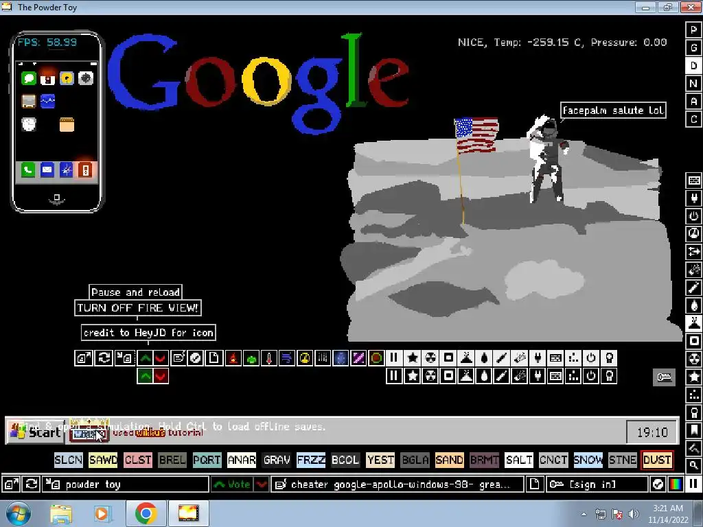The height and width of the screenshot is (527, 703).
Task: Select the D display mode
Action: (693, 66)
